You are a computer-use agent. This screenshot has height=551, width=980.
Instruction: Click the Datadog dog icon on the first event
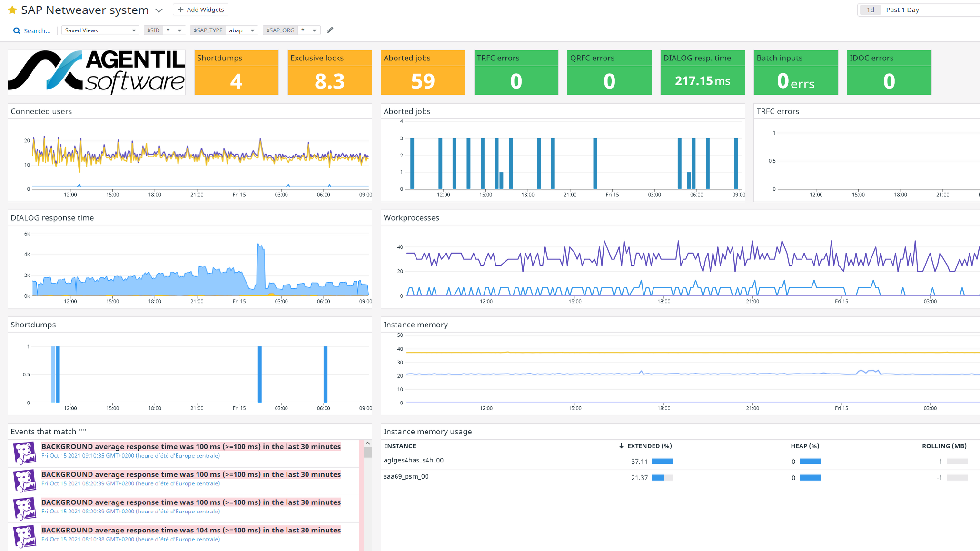pyautogui.click(x=25, y=453)
